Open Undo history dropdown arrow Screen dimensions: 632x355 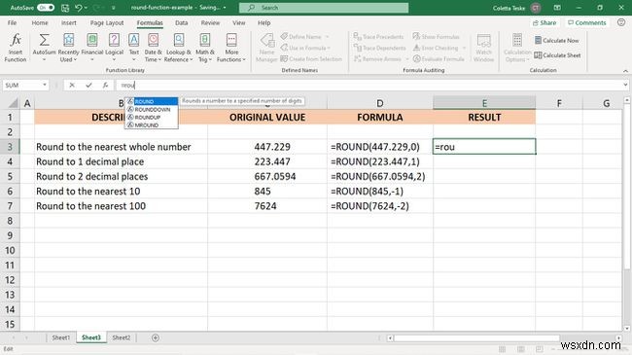click(86, 8)
